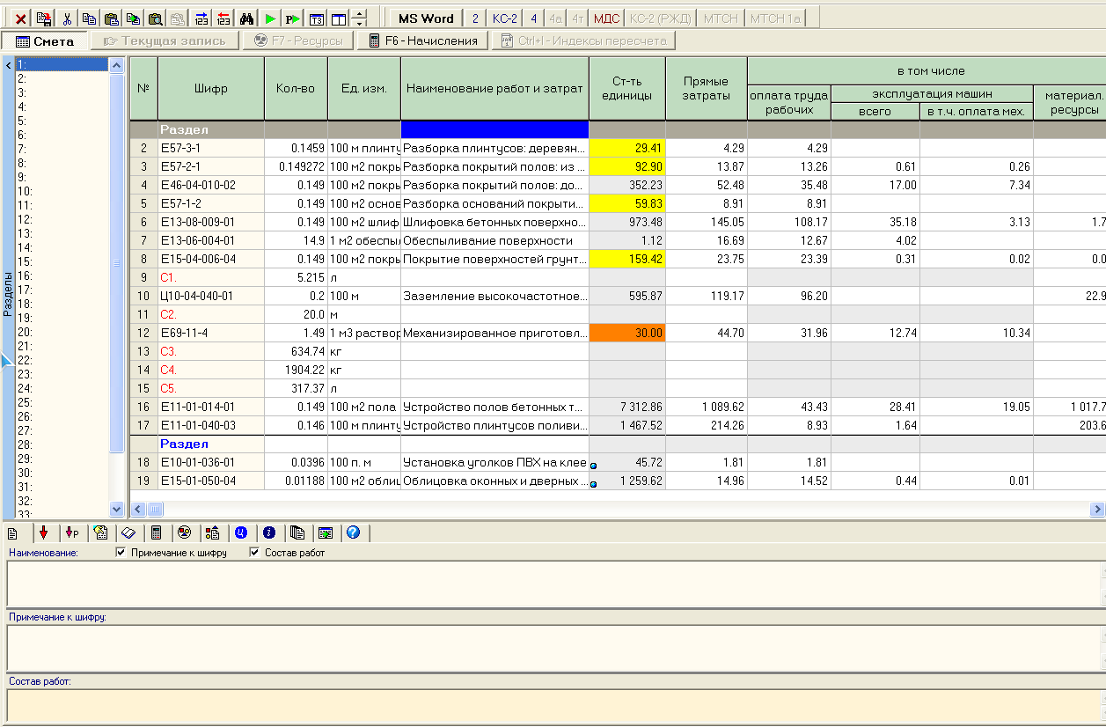Open search with the binoculars icon
Screen dimensions: 1106x727
coord(247,18)
